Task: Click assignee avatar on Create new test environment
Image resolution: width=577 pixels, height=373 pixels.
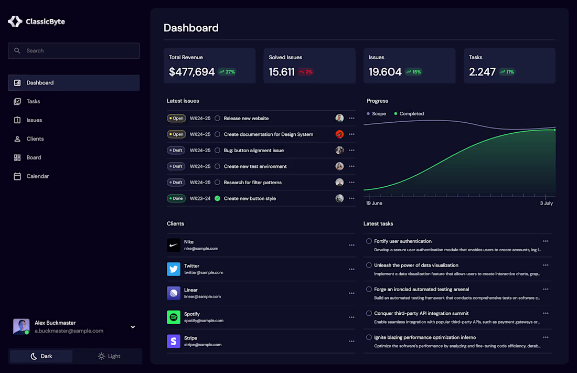Action: click(339, 166)
